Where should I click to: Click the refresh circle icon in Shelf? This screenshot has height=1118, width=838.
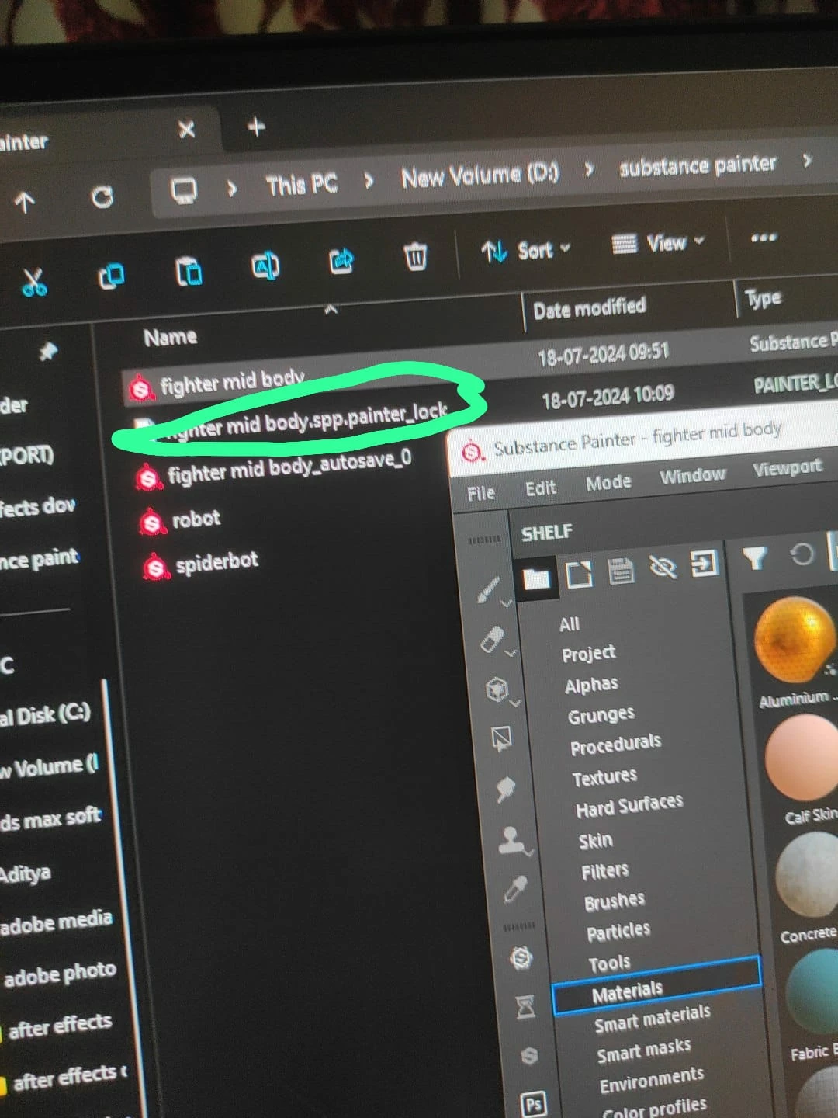click(x=802, y=554)
